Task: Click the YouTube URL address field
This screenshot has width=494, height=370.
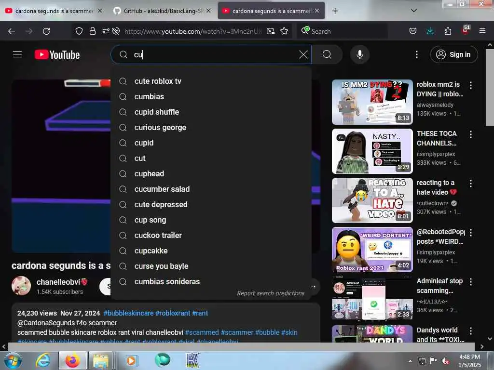Action: pyautogui.click(x=193, y=31)
